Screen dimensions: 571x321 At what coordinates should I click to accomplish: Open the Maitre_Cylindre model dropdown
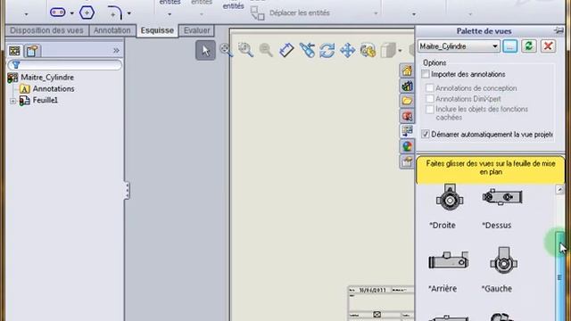coord(458,46)
